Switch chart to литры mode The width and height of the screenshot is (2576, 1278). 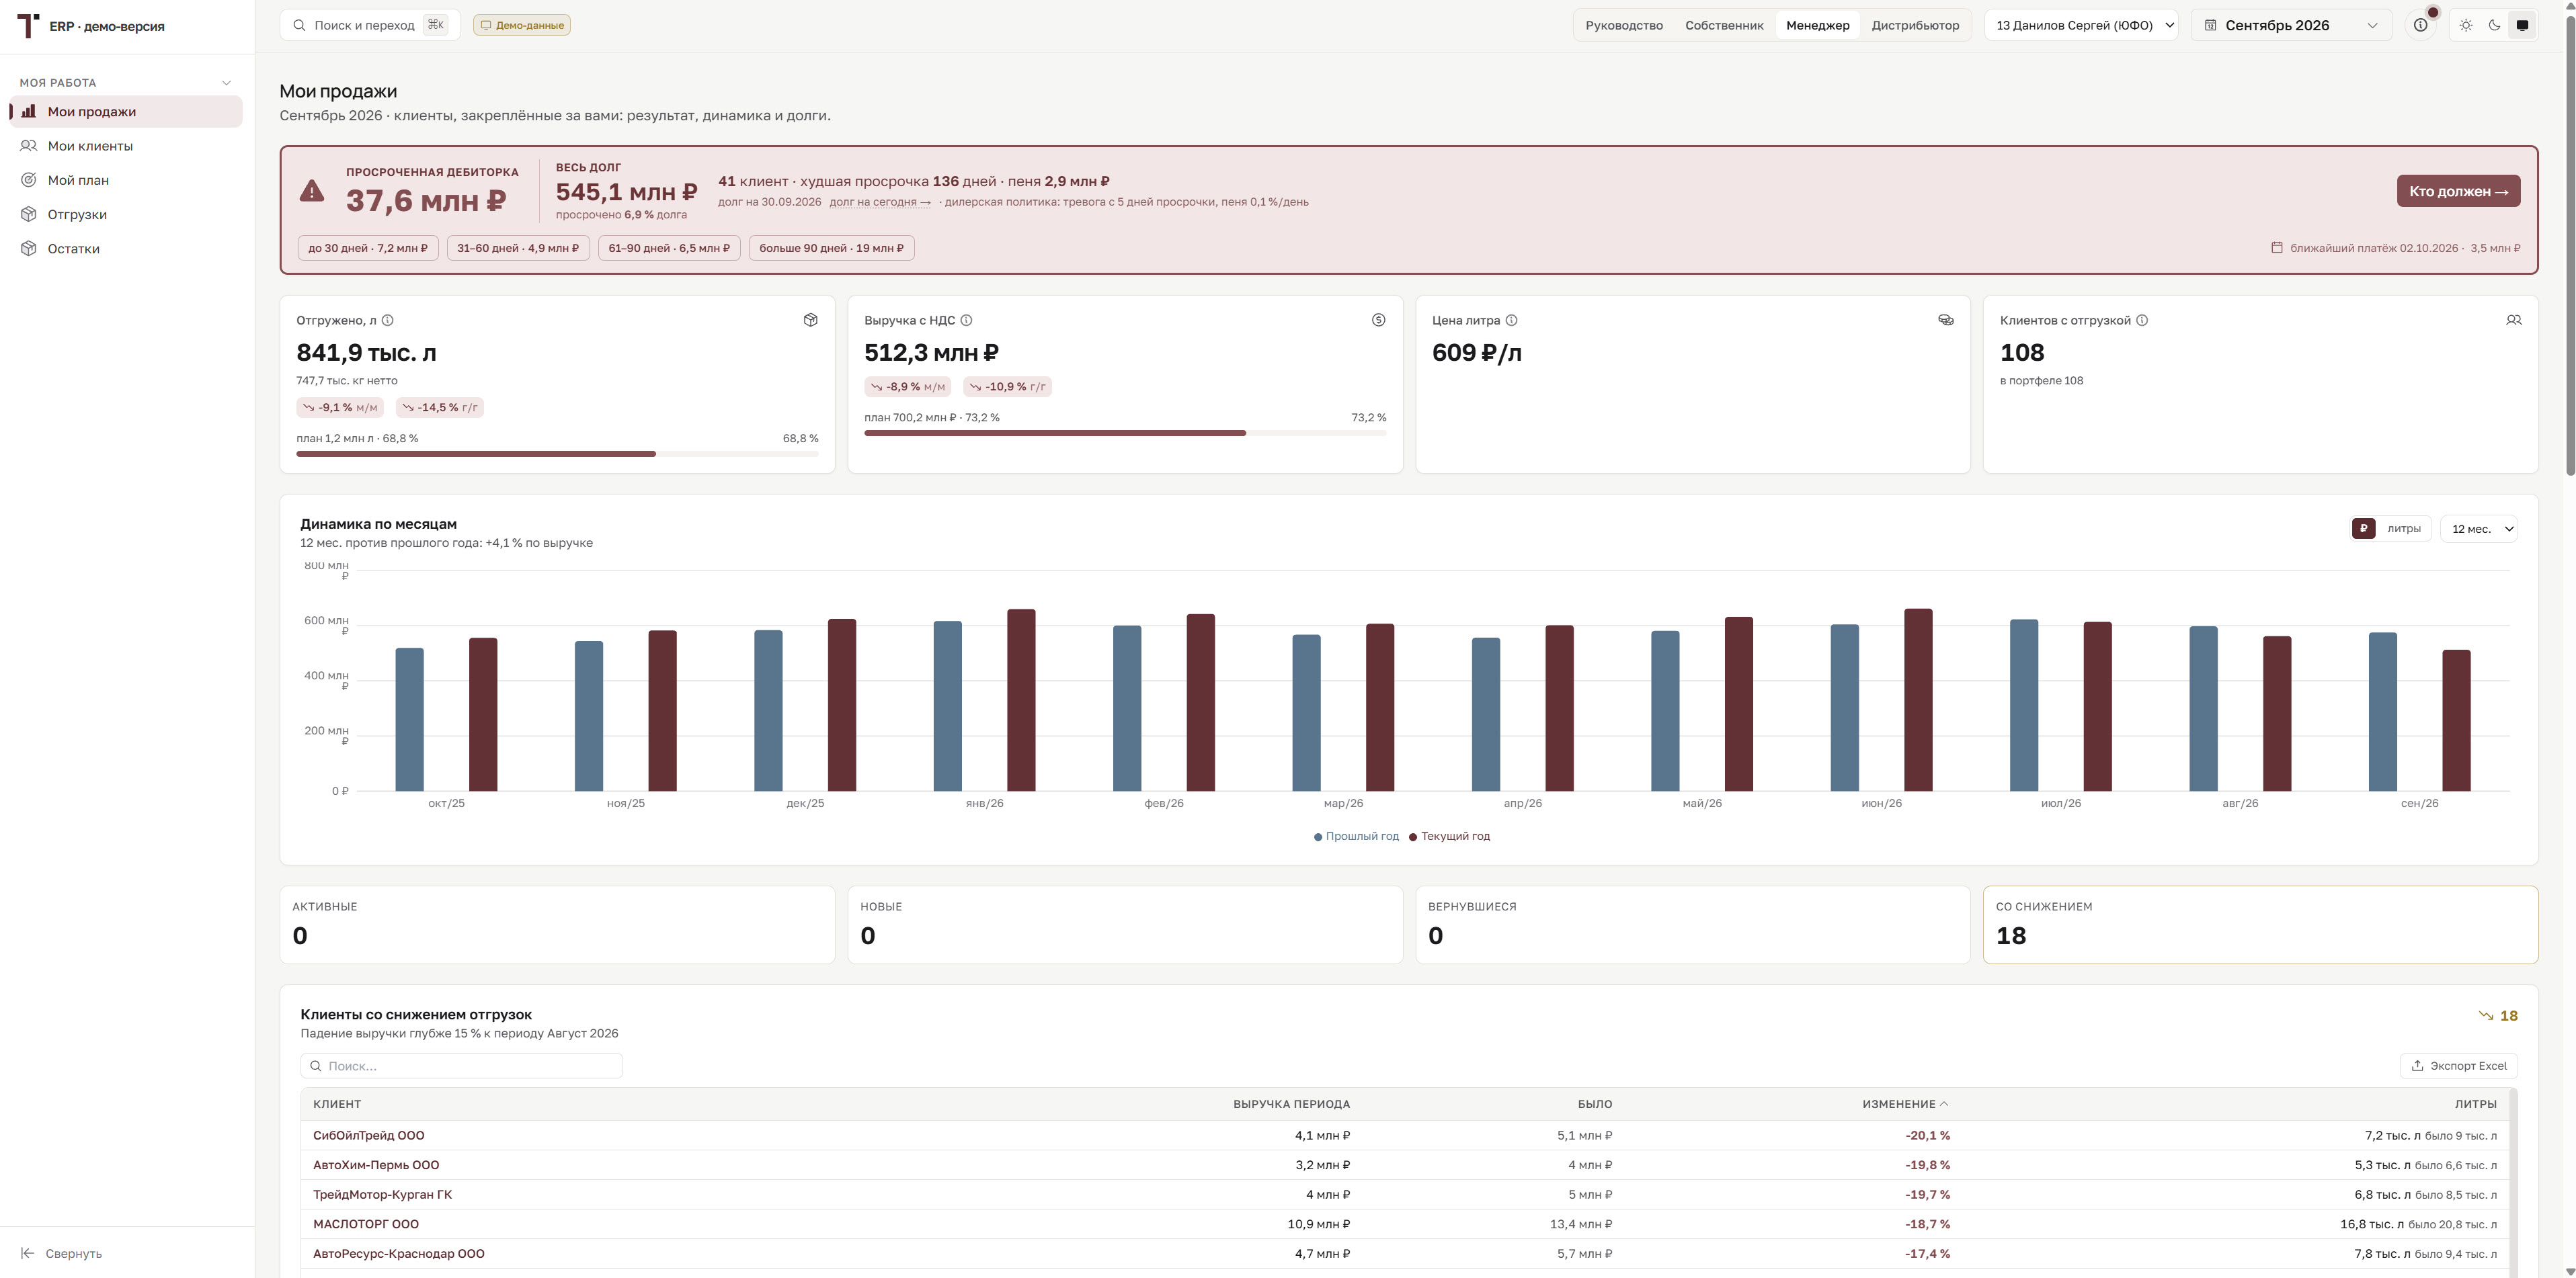2404,529
